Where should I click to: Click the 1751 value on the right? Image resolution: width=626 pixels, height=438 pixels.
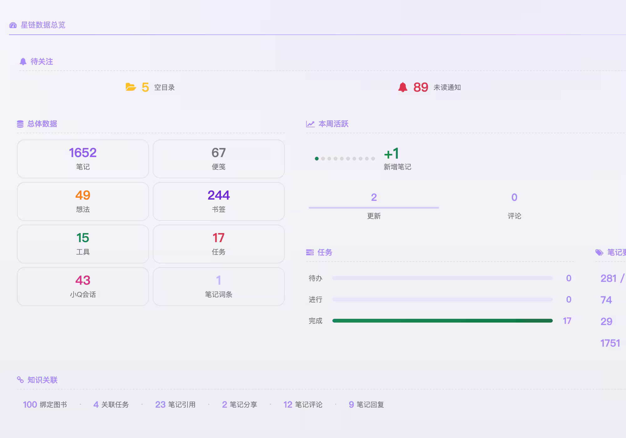610,343
